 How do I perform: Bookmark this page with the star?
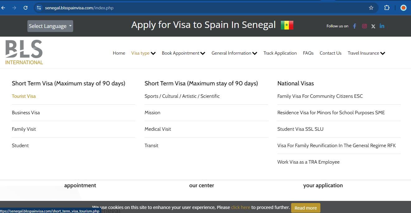(x=371, y=8)
